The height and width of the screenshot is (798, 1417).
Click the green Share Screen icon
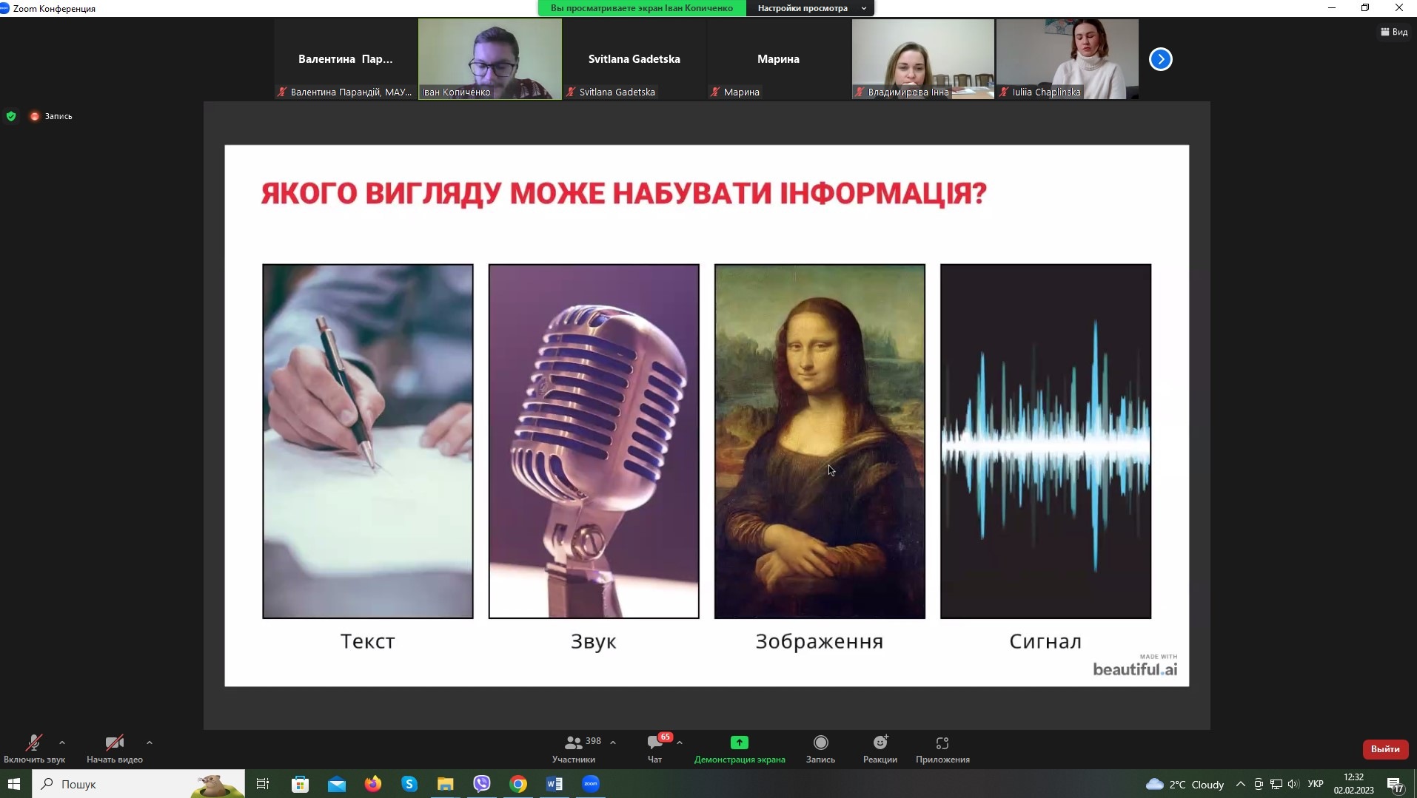pos(739,743)
